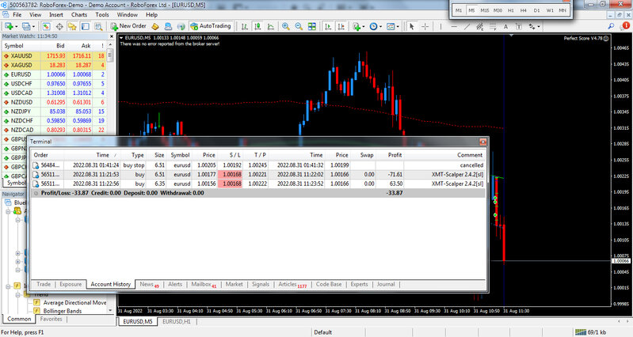
Task: Draw a horizontal line tool
Action: pyautogui.click(x=454, y=26)
